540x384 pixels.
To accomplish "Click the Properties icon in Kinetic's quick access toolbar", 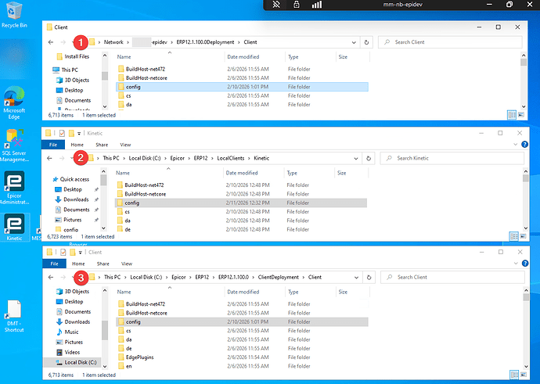I will click(62, 133).
